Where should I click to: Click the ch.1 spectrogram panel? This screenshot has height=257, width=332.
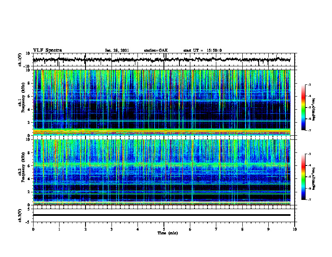point(162,102)
